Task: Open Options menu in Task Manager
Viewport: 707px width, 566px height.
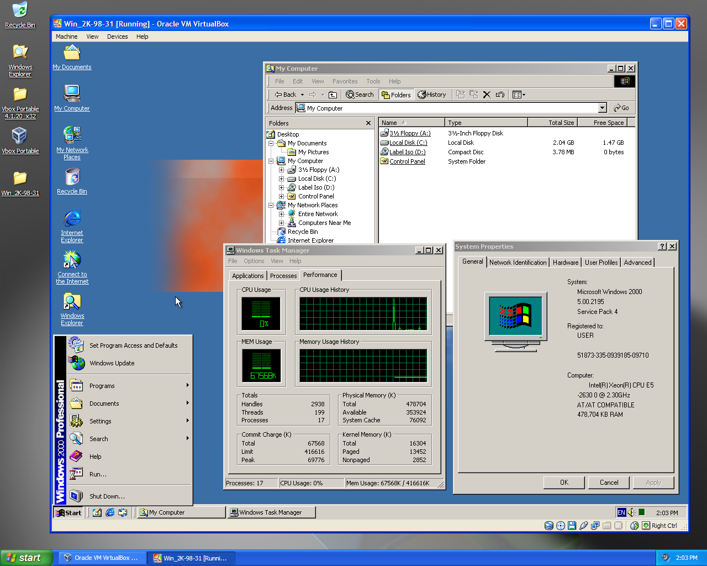Action: (x=254, y=261)
